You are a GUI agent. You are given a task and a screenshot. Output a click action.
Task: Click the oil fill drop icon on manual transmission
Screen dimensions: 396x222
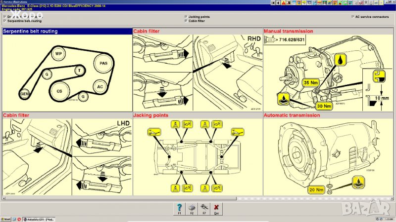click(341, 59)
